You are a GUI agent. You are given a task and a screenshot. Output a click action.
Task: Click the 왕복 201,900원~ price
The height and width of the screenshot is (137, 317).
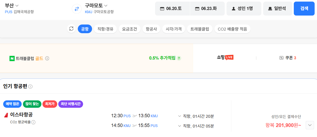click(283, 125)
